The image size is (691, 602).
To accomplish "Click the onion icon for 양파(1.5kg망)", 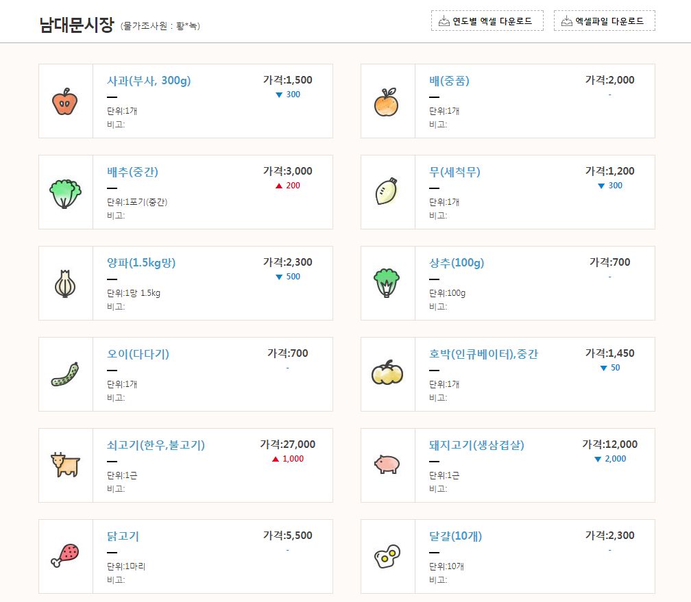I will click(65, 284).
